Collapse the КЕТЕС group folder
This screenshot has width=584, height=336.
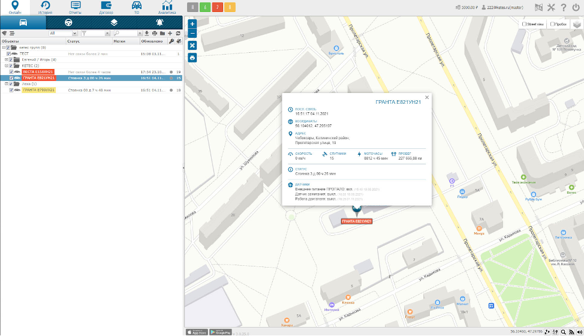click(7, 66)
